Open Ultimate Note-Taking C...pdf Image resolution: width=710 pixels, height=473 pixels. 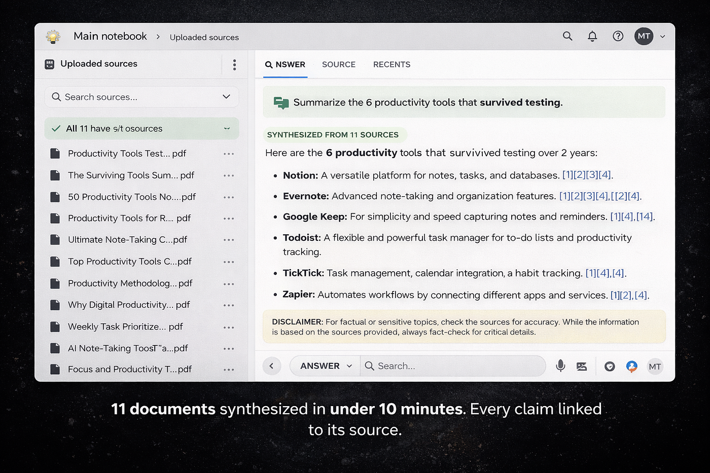pyautogui.click(x=127, y=240)
